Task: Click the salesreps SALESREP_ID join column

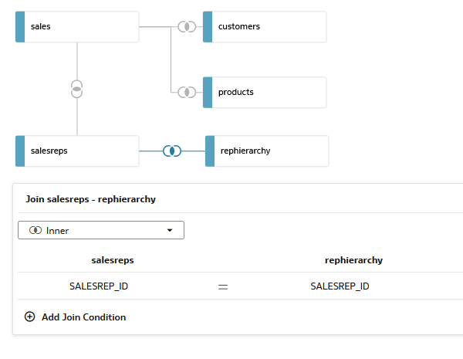Action: pyautogui.click(x=99, y=286)
